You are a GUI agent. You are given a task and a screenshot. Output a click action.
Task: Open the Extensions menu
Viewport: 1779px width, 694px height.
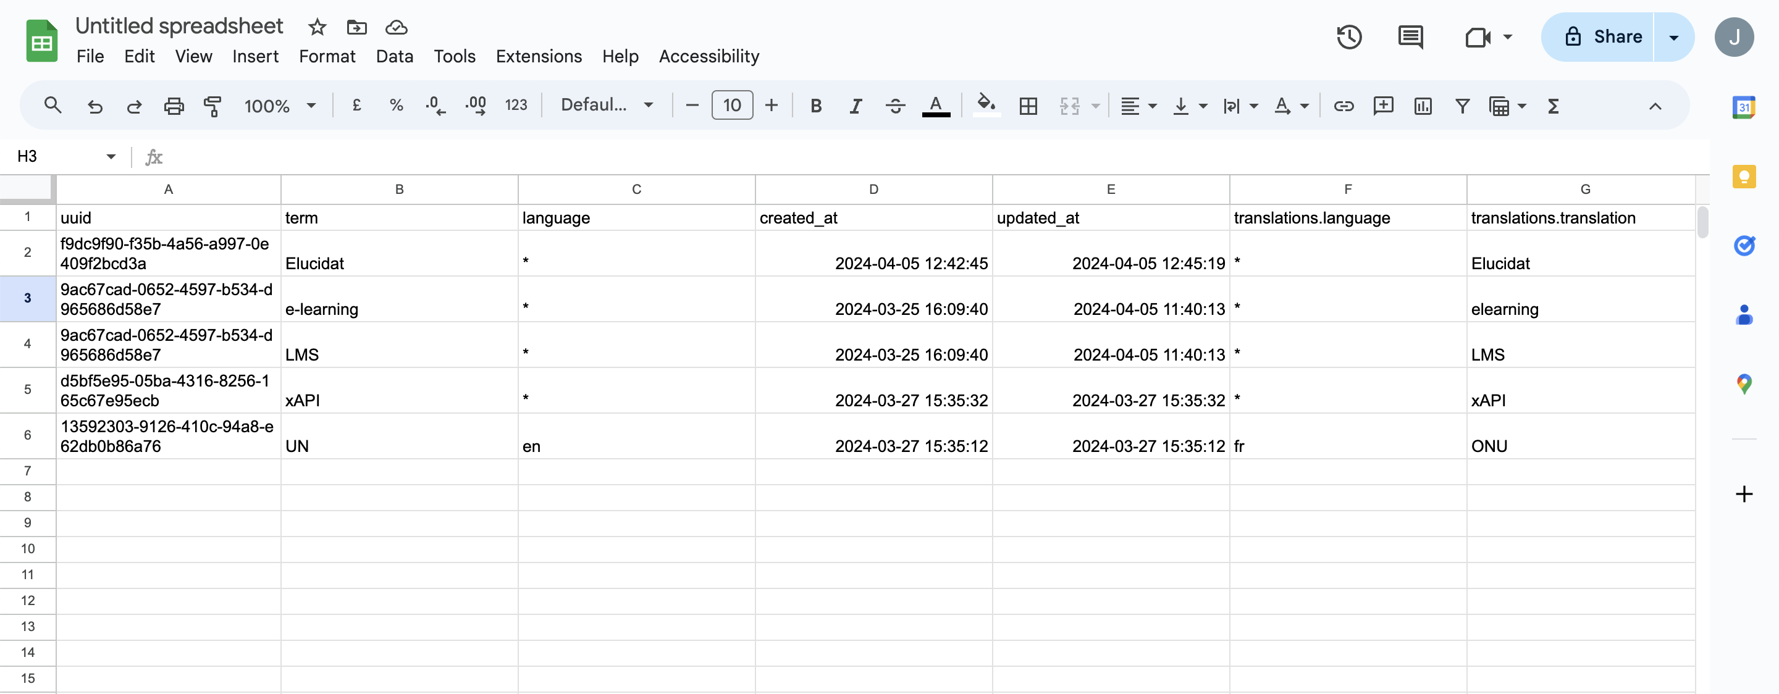538,57
